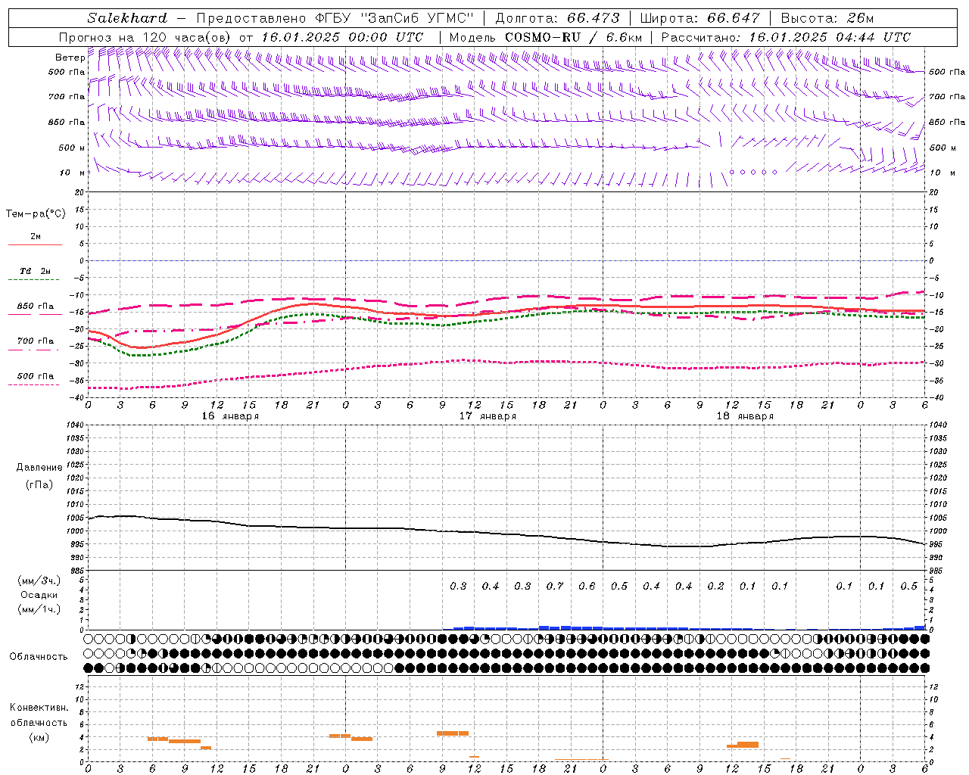Click the "Тем-ра(°C)" temperature label

[x=36, y=214]
